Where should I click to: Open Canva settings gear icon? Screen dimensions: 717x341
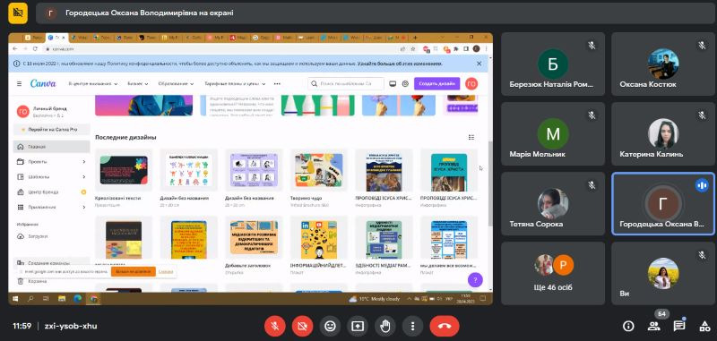click(x=405, y=83)
